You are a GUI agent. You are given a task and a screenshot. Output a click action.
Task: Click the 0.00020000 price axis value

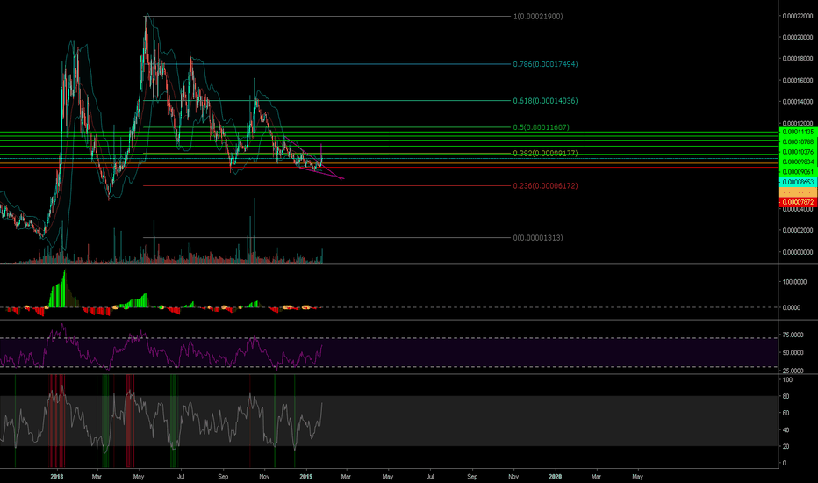(798, 38)
